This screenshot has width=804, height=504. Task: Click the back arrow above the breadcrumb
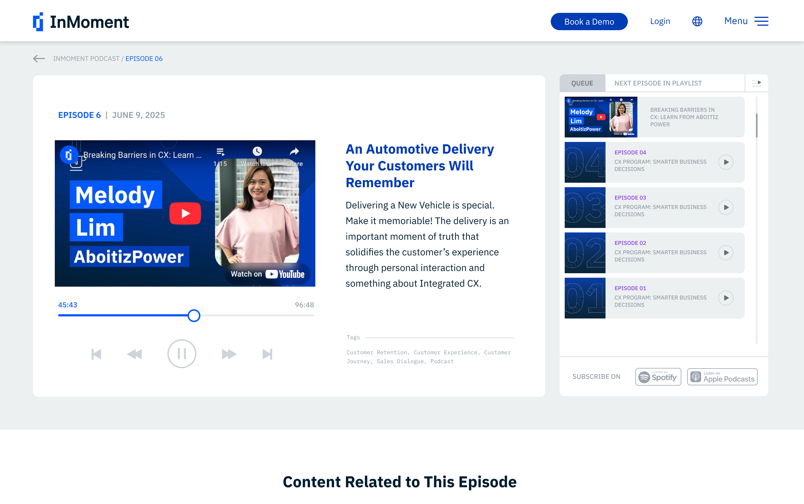click(x=39, y=59)
